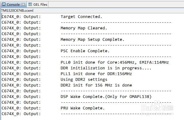The height and width of the screenshot is (120, 184).
Task: Click 'Memory Map Setup Complete.' text
Action: [x=92, y=39]
